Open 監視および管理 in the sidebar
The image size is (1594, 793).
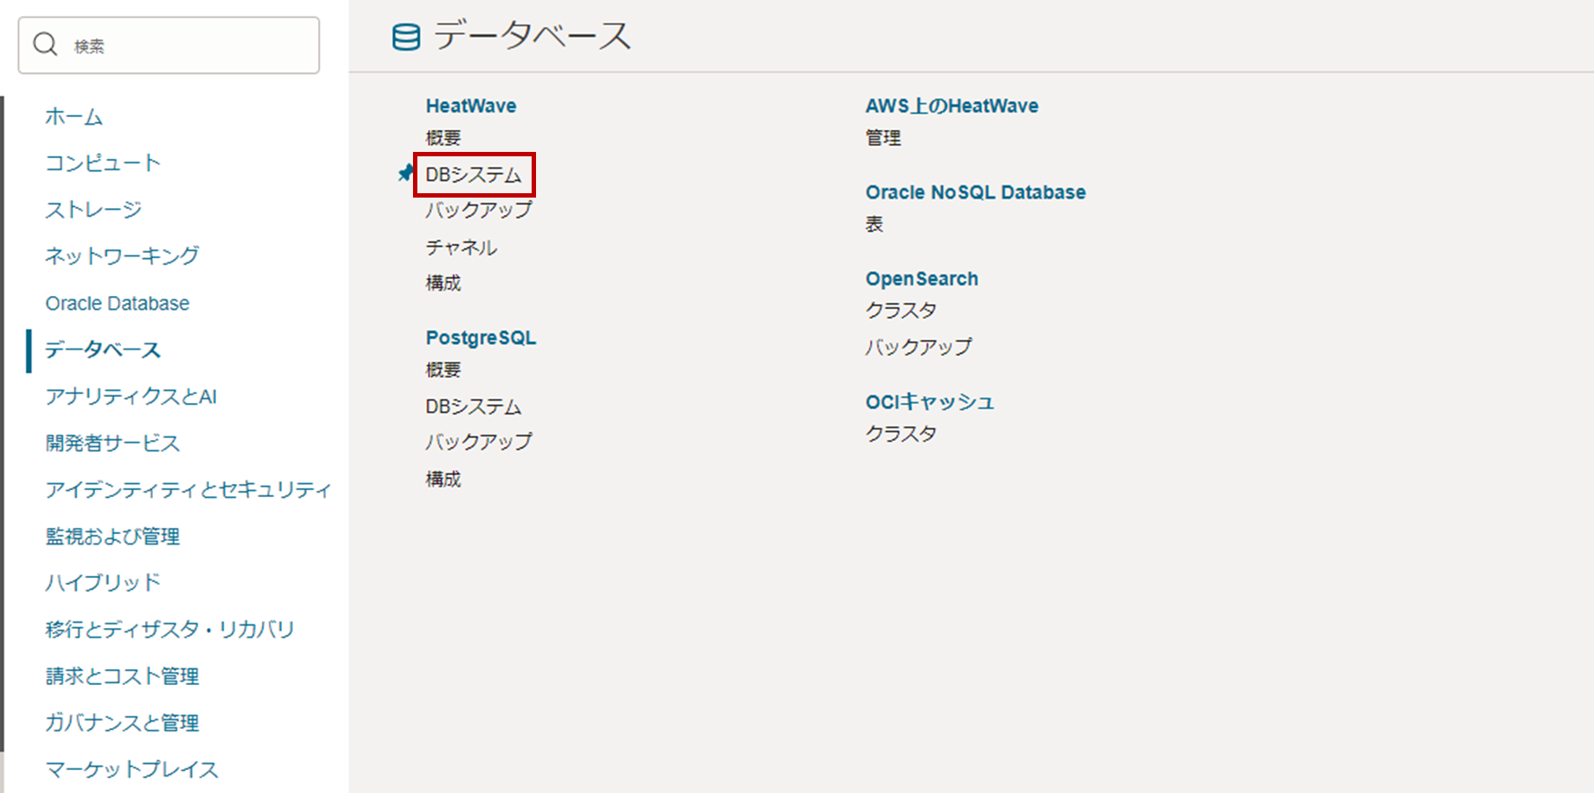click(x=112, y=536)
